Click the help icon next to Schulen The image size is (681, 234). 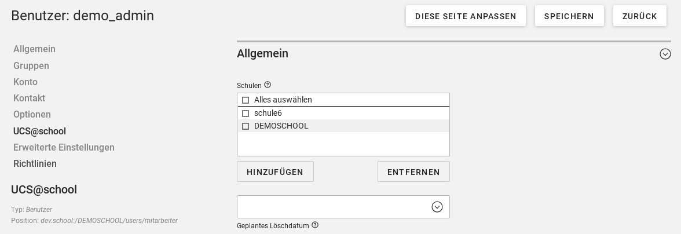(x=268, y=85)
